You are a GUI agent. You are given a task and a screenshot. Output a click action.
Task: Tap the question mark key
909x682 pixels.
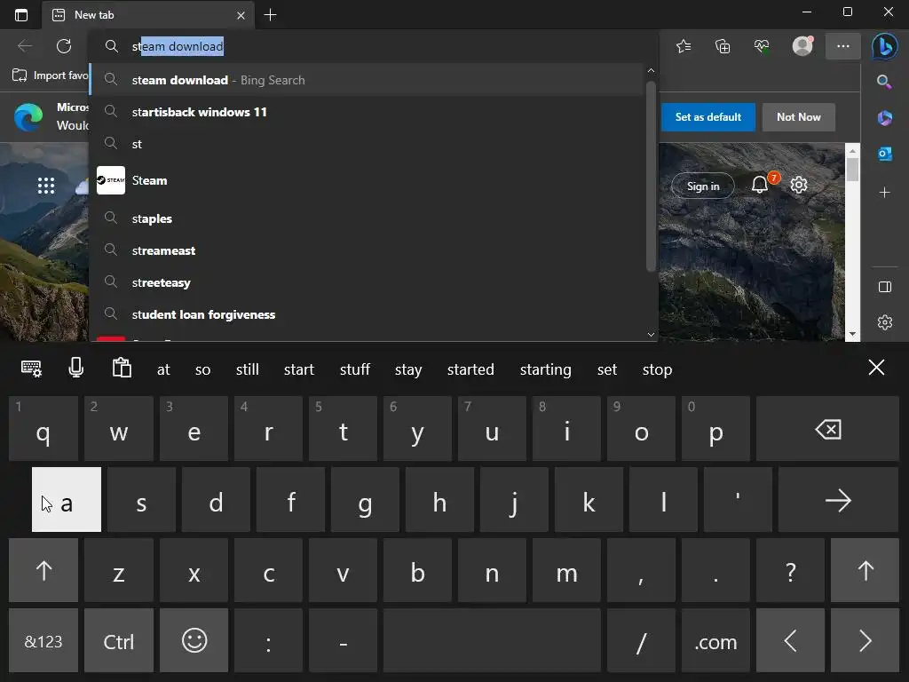(790, 571)
